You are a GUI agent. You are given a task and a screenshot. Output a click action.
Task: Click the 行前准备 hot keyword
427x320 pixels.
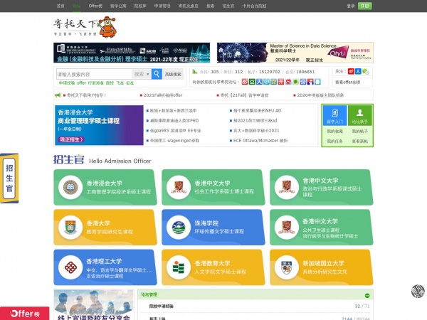pyautogui.click(x=95, y=83)
